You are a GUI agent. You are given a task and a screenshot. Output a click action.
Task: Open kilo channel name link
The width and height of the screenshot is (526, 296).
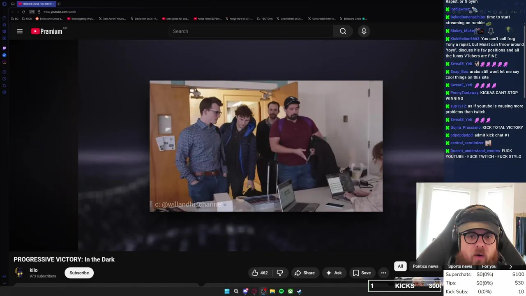tap(34, 270)
